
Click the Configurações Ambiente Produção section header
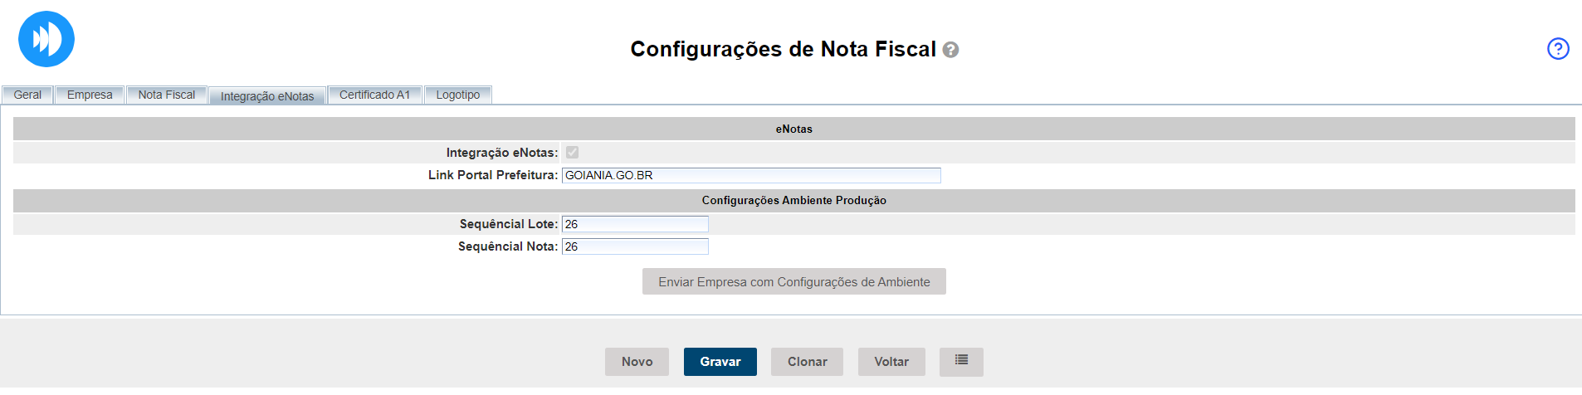tap(793, 200)
